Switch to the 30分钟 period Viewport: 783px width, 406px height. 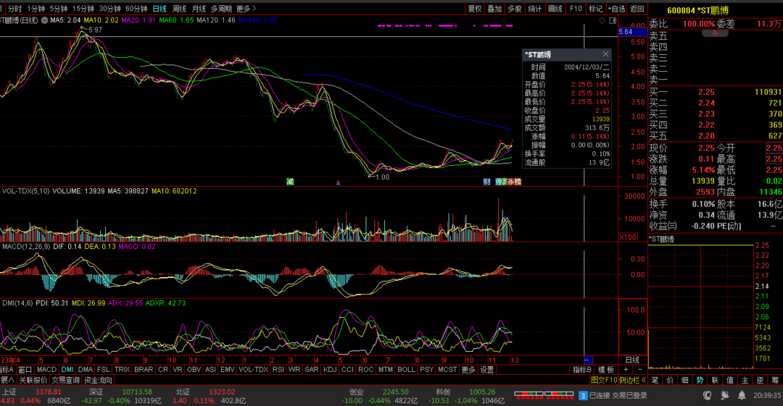[109, 9]
